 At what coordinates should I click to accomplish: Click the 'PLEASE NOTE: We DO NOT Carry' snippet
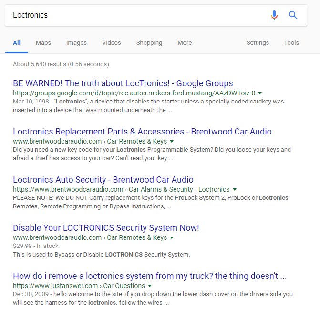(151, 202)
